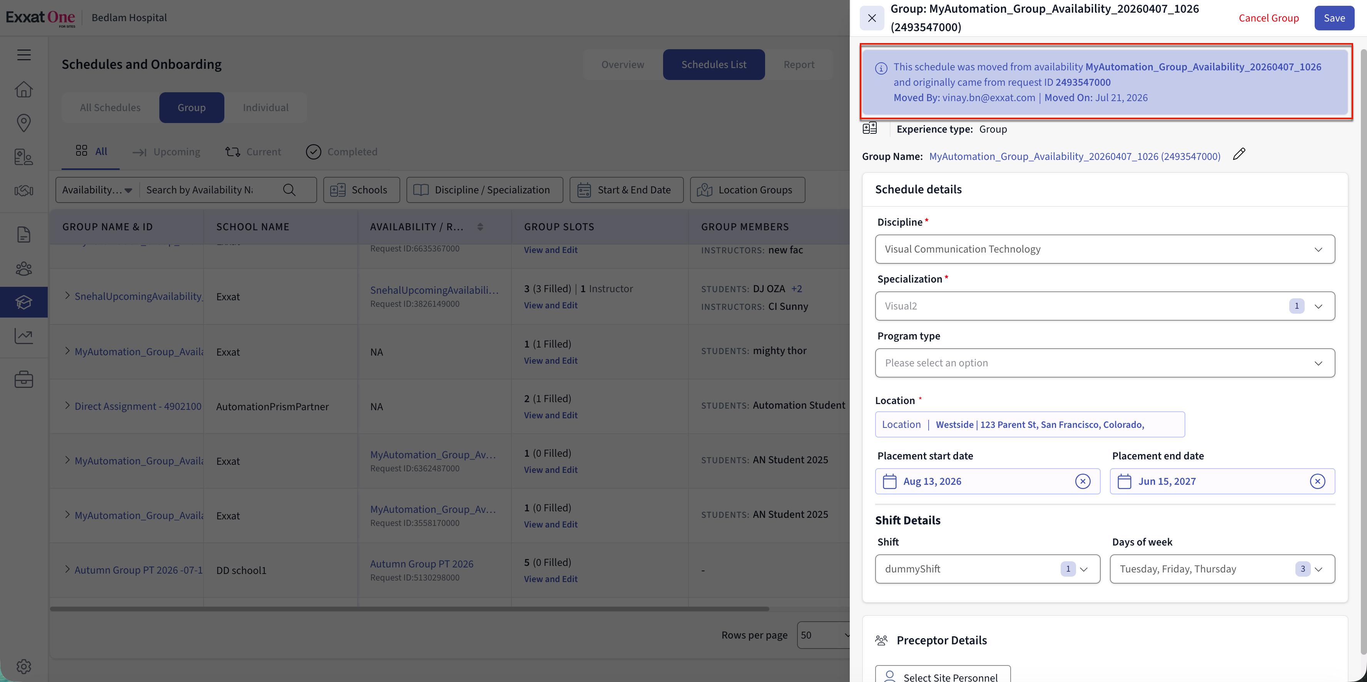Screen dimensions: 1367x682
Task: Open the Shift dropdown
Action: tap(988, 569)
